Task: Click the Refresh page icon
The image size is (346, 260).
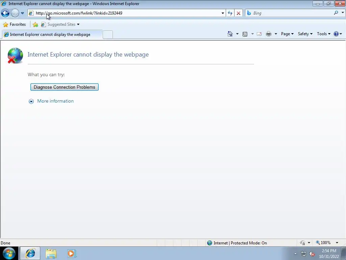Action: click(x=230, y=13)
